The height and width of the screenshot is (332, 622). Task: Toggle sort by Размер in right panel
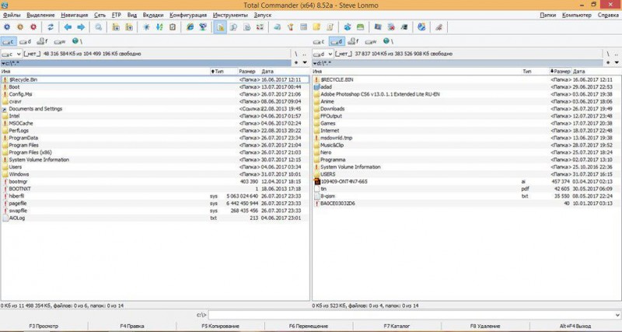tap(560, 72)
